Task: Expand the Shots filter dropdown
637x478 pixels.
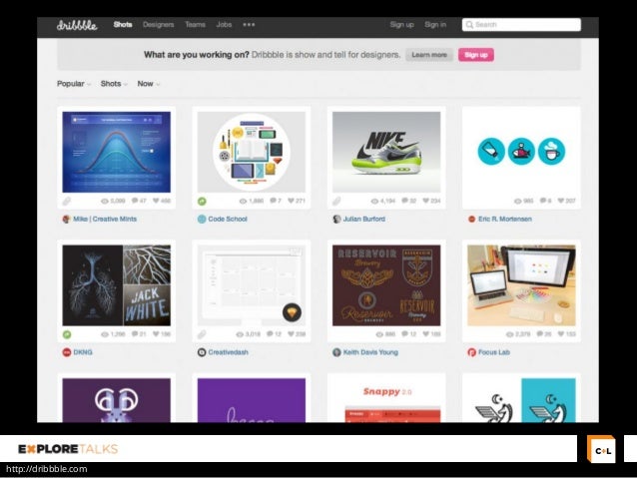Action: (x=114, y=84)
